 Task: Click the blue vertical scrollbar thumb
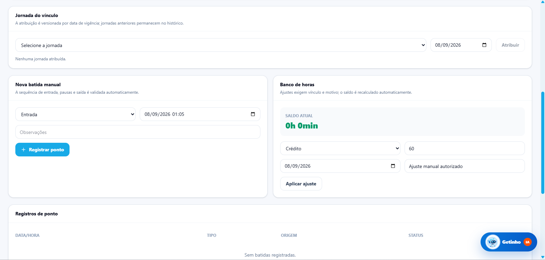[x=543, y=143]
